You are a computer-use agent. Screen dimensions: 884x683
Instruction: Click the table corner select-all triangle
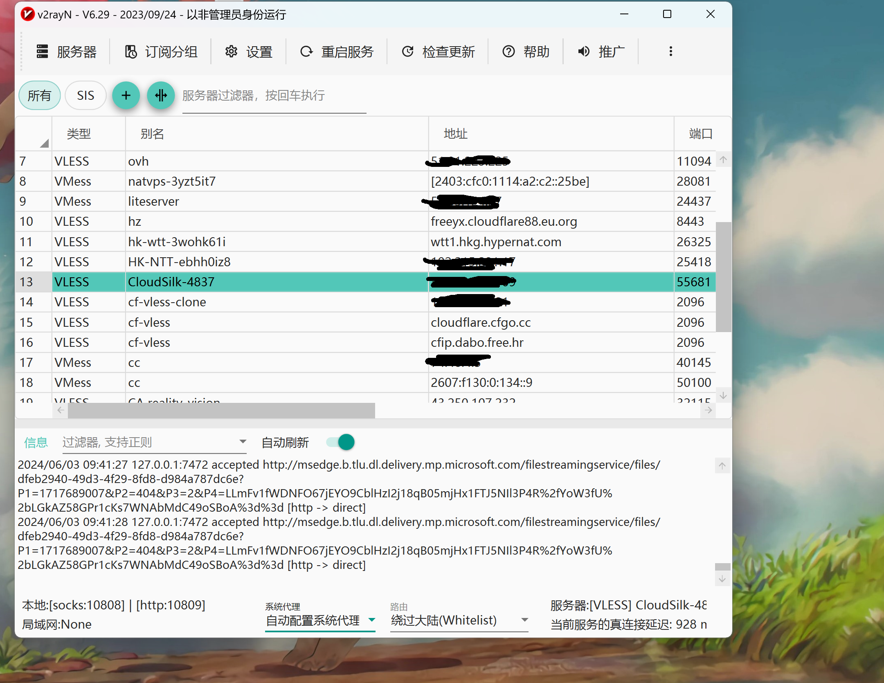tap(44, 143)
